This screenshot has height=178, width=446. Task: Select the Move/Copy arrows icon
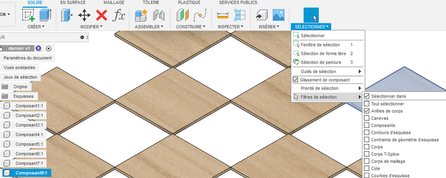(x=84, y=15)
